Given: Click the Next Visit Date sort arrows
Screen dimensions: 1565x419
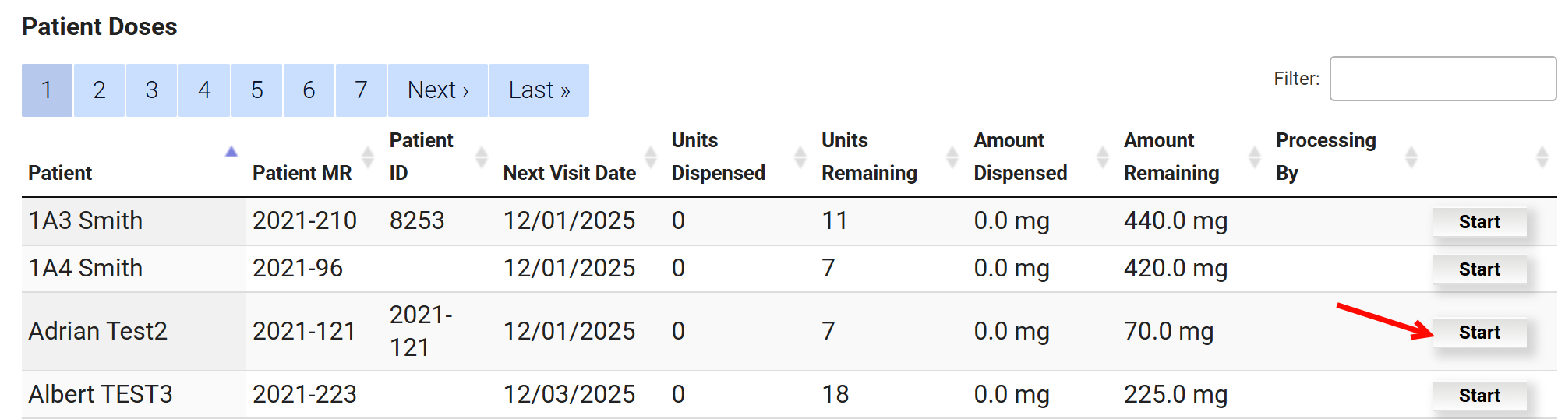Looking at the screenshot, I should (651, 157).
